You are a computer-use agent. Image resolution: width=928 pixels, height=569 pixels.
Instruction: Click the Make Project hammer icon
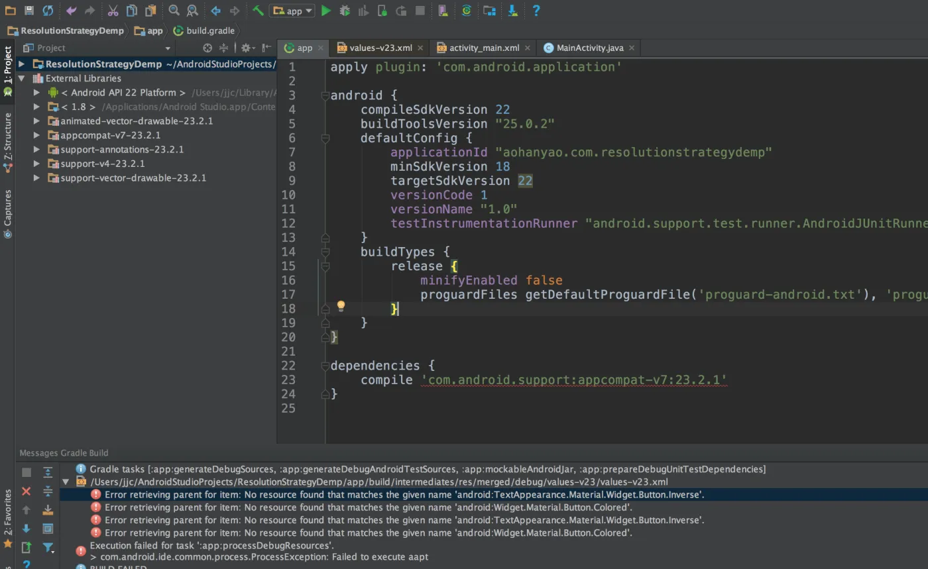click(x=258, y=11)
